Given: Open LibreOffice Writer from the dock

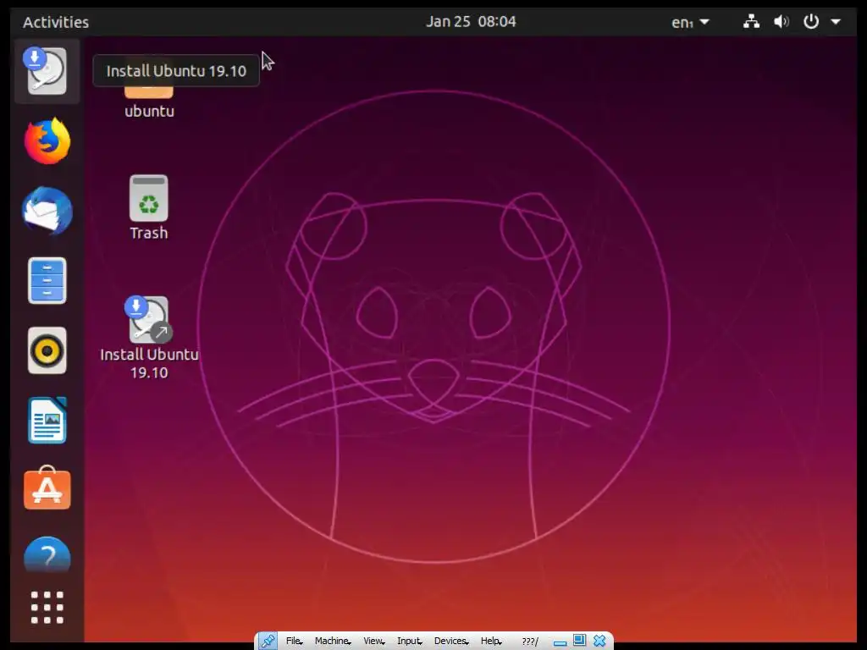Looking at the screenshot, I should (x=47, y=420).
